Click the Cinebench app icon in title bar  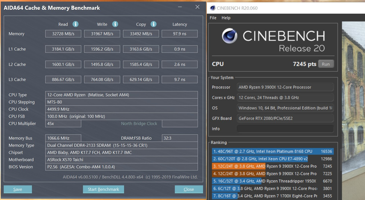(x=213, y=8)
